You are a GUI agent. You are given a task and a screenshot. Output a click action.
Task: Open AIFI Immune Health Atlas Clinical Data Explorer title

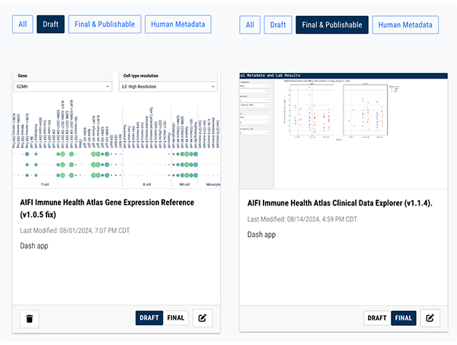click(x=340, y=203)
